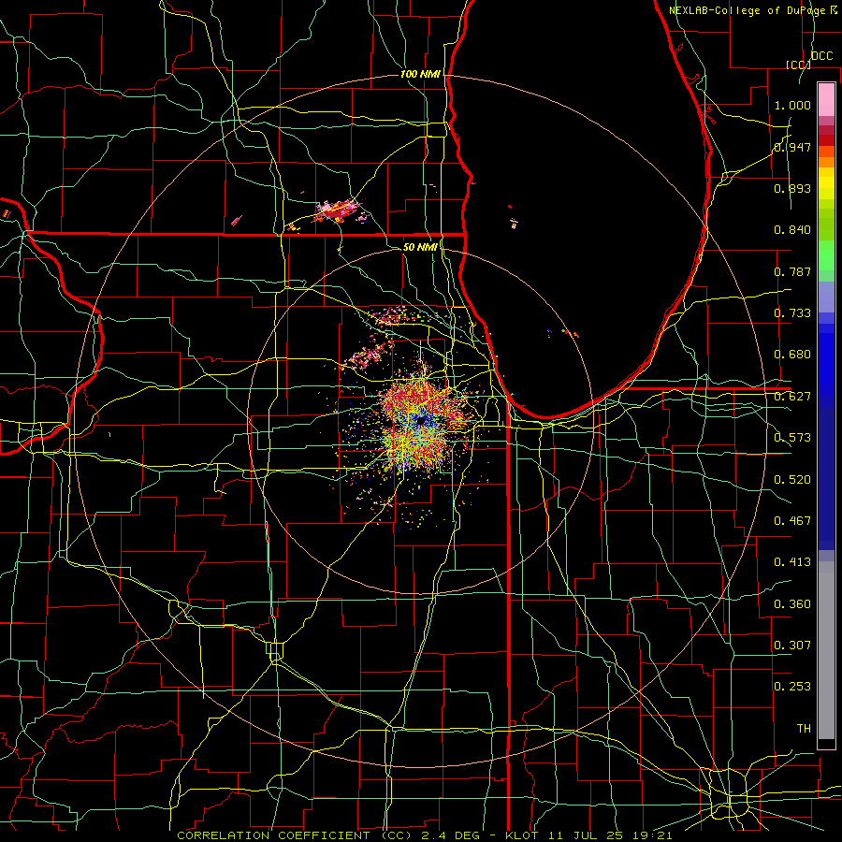
Task: Click the 100 NMI range ring label
Action: [420, 74]
